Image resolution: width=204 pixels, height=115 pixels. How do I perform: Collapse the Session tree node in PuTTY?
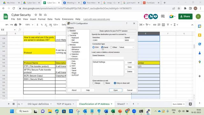(68, 31)
